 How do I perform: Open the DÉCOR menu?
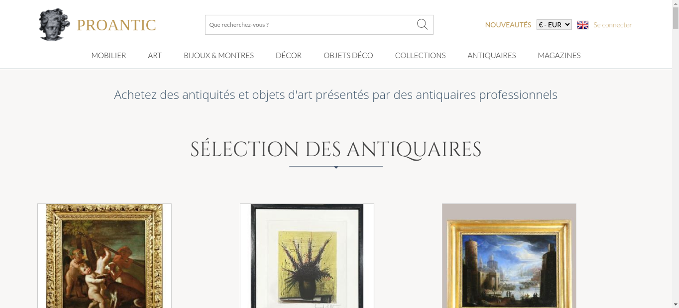(x=289, y=55)
